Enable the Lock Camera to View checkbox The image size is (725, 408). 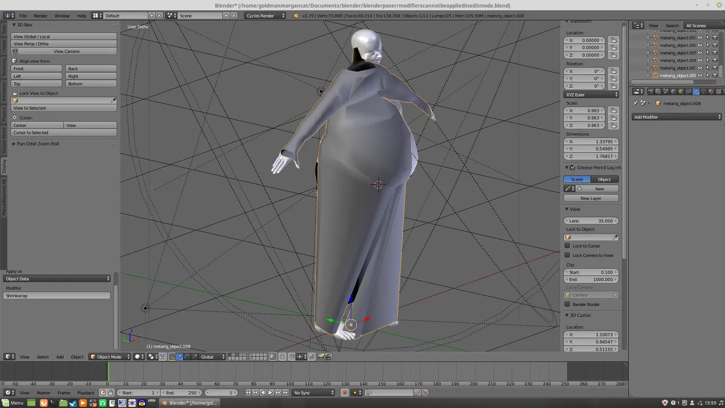coord(568,255)
